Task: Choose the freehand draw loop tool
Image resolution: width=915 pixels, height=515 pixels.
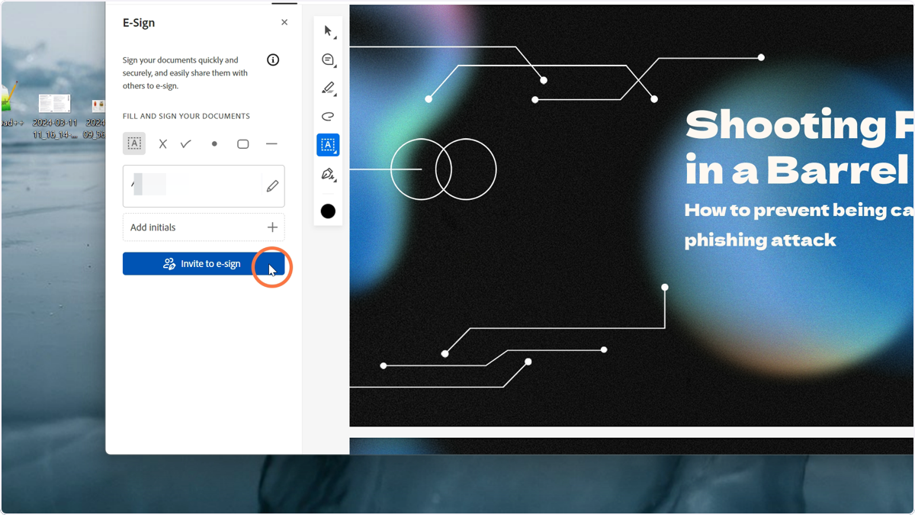Action: tap(328, 116)
